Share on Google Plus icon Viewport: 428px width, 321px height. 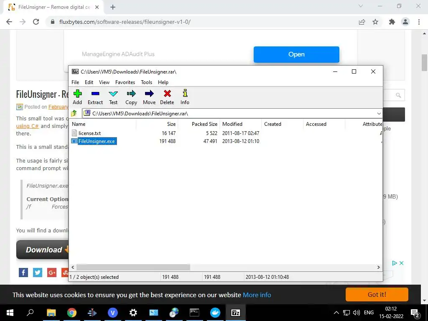pos(51,272)
